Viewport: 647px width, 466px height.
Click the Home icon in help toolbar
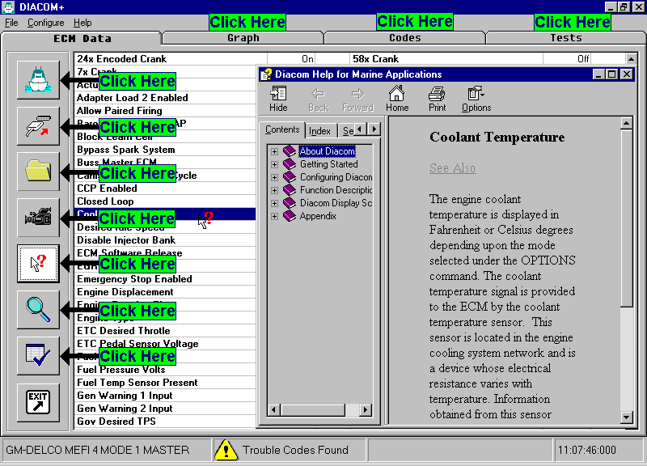point(396,99)
